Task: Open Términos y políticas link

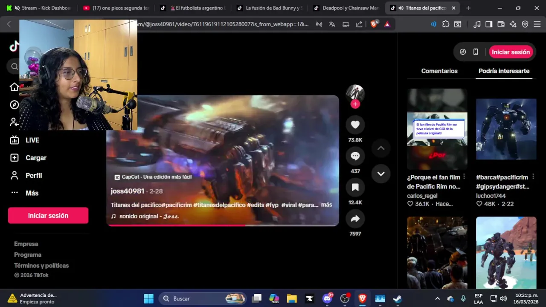Action: [x=41, y=265]
